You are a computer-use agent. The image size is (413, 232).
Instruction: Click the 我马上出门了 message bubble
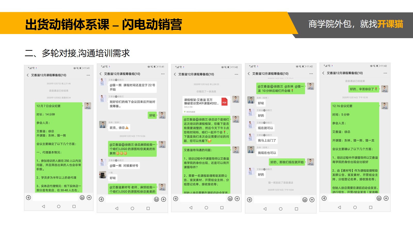(x=267, y=140)
